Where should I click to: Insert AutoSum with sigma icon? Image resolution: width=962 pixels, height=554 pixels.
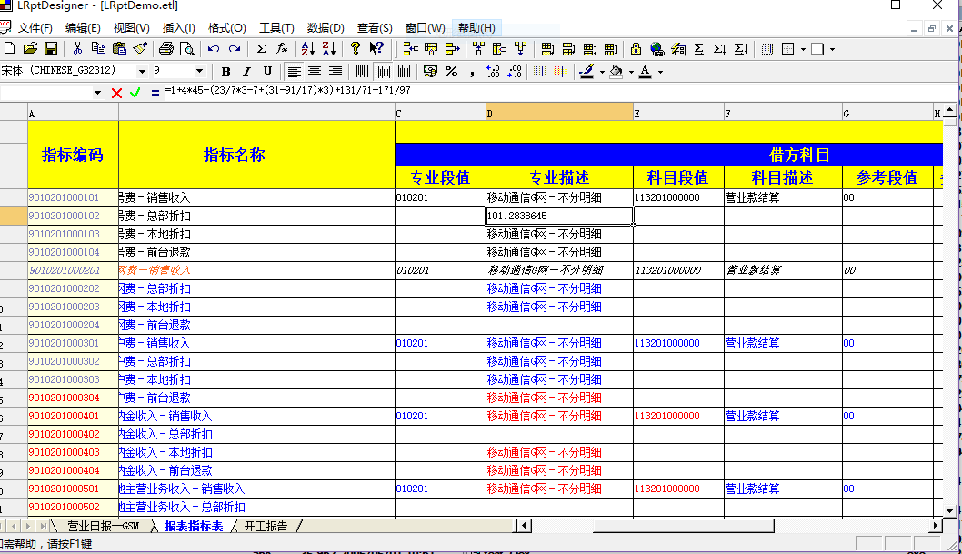pyautogui.click(x=261, y=48)
